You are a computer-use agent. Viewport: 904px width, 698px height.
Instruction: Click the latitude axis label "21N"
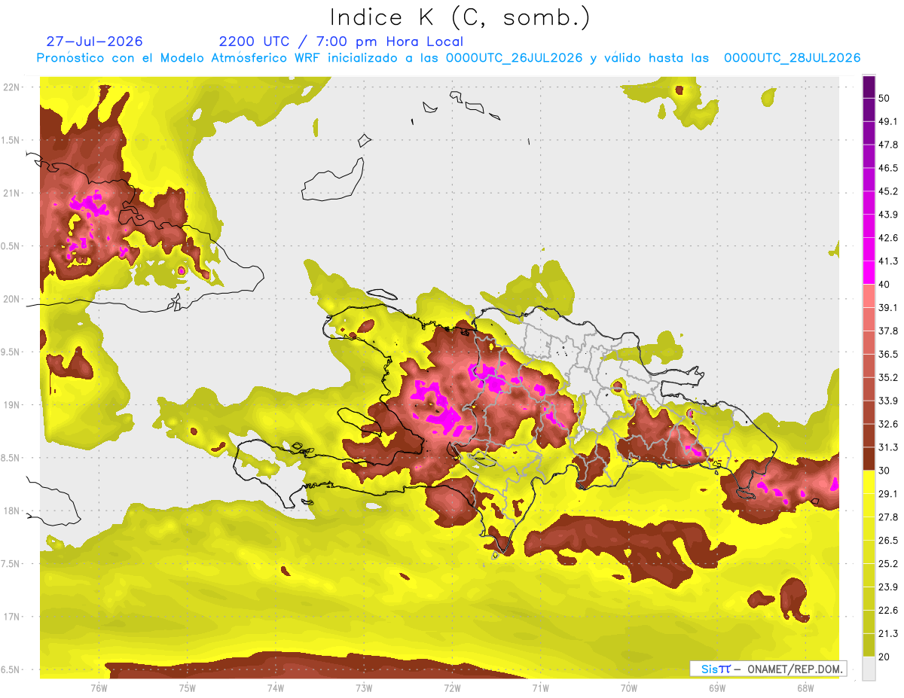click(13, 193)
